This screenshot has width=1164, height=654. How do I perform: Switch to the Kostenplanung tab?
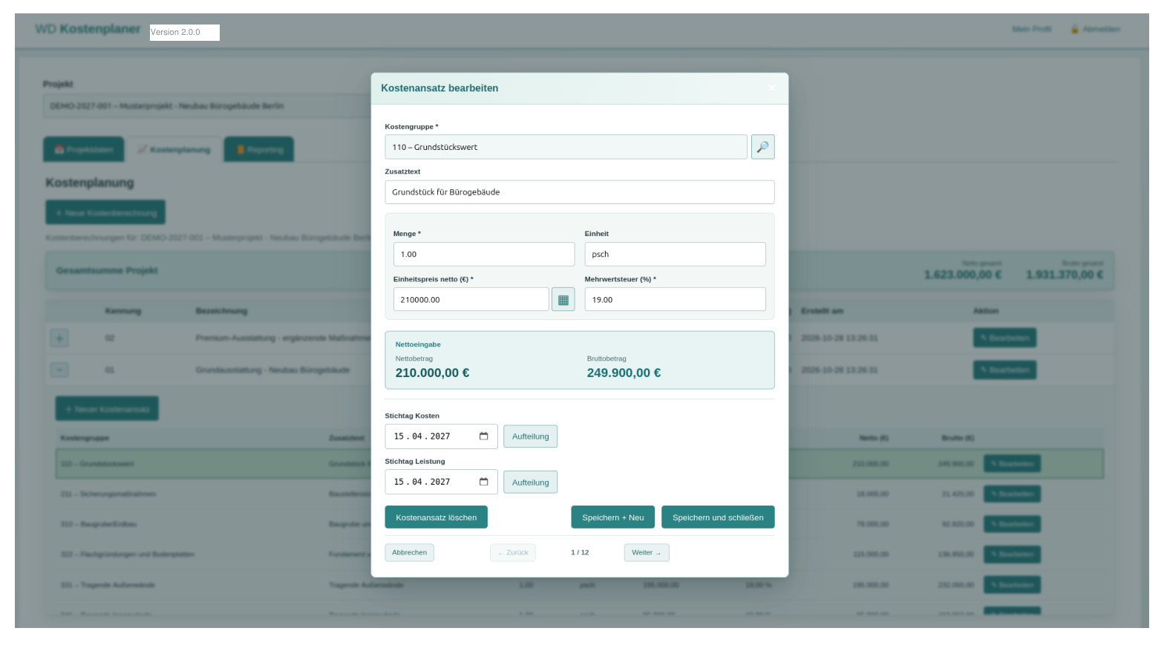[174, 149]
